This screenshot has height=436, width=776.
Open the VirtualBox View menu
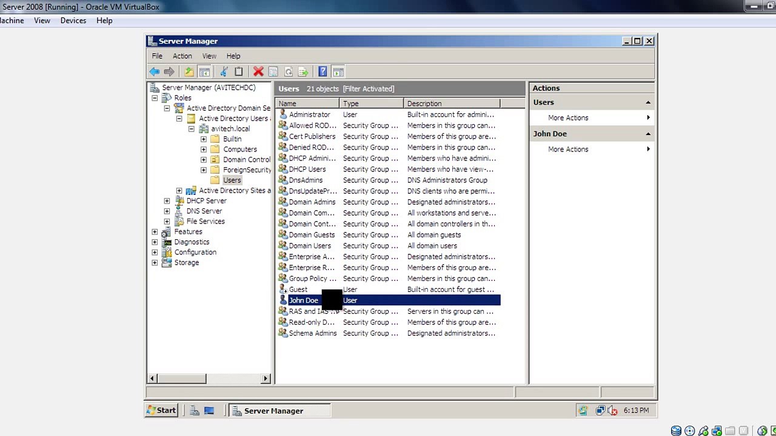(x=42, y=21)
